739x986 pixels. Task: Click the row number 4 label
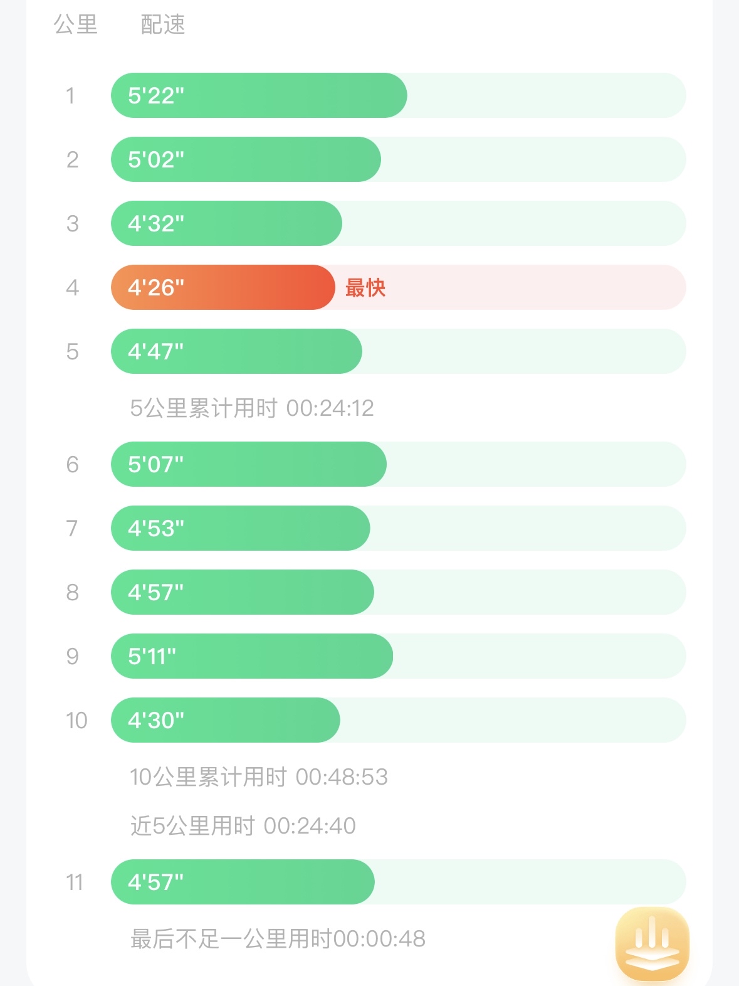click(73, 287)
